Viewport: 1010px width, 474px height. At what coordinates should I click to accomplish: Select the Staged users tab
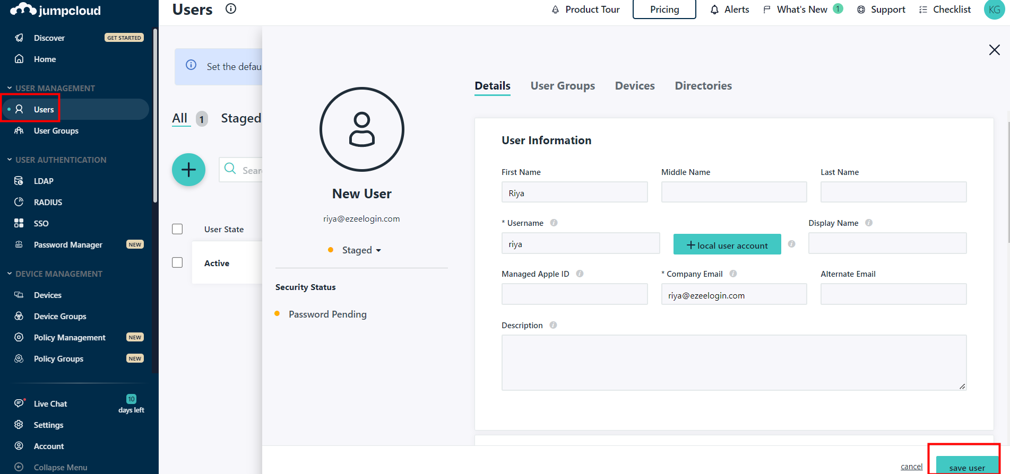[241, 118]
